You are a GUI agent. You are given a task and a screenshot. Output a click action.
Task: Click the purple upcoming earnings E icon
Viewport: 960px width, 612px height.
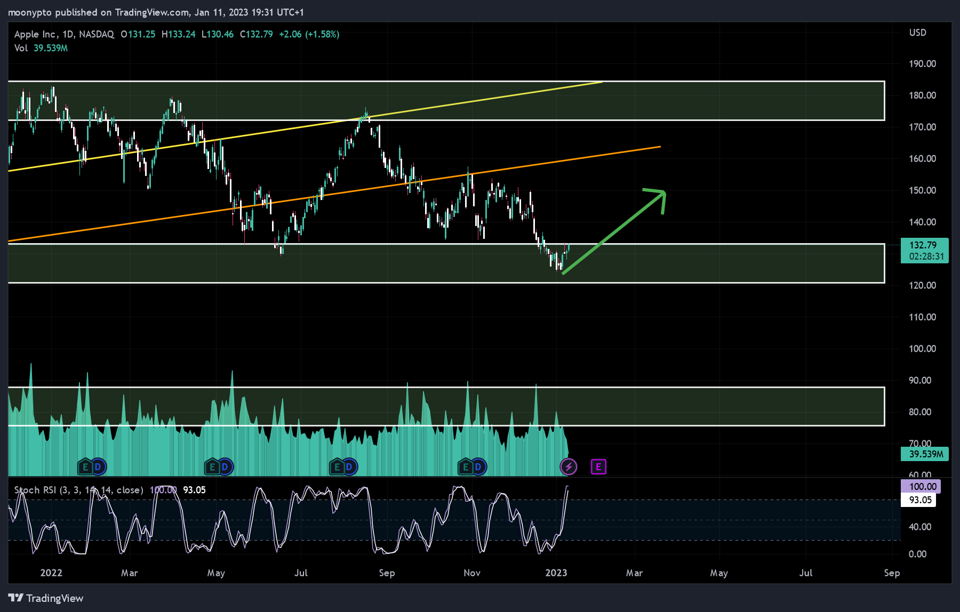coord(598,467)
